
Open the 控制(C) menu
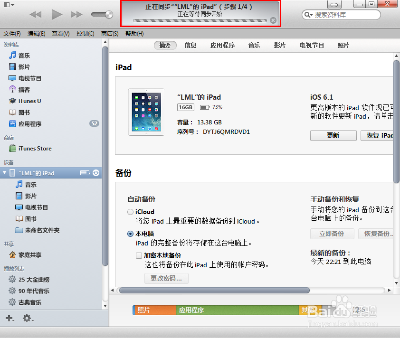coord(85,34)
